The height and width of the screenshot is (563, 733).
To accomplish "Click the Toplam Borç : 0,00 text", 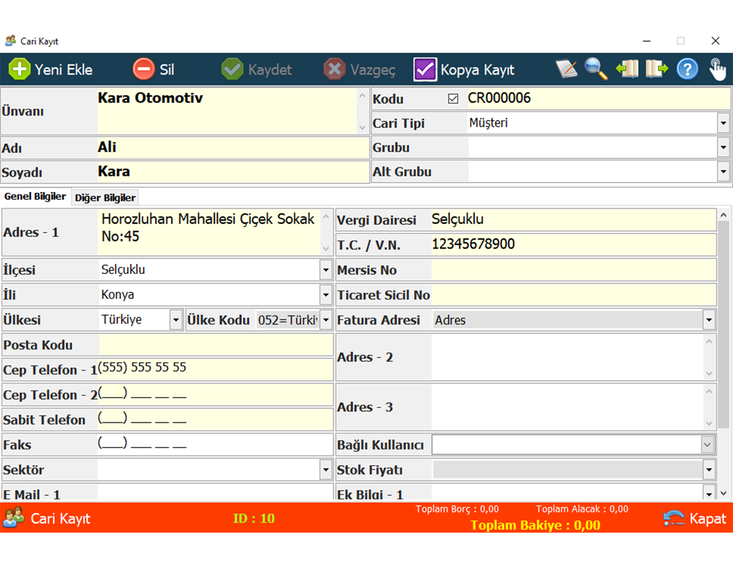I will click(x=457, y=509).
